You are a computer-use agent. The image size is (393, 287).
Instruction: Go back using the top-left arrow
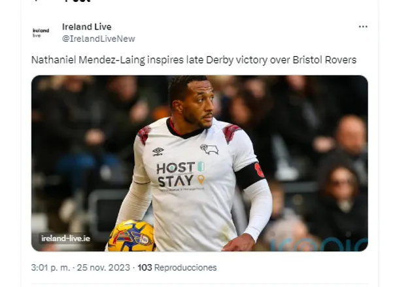pyautogui.click(x=36, y=1)
